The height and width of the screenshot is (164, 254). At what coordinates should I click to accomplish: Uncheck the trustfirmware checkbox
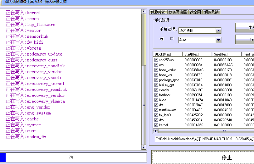156,110
